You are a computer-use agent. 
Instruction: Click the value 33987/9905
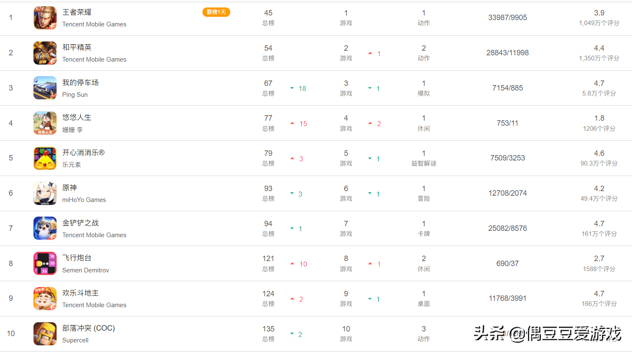508,18
